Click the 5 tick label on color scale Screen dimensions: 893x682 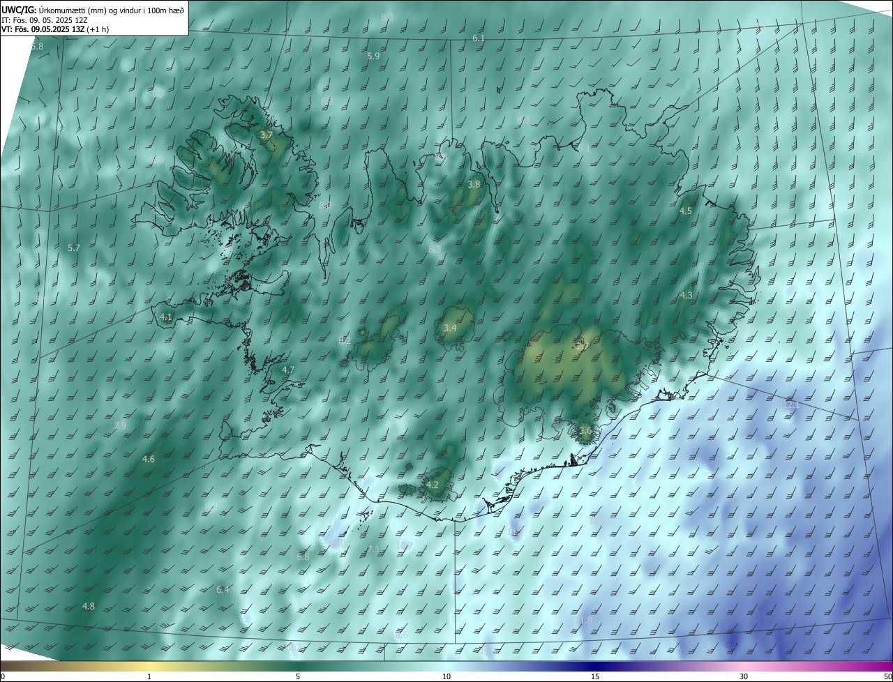coord(298,677)
